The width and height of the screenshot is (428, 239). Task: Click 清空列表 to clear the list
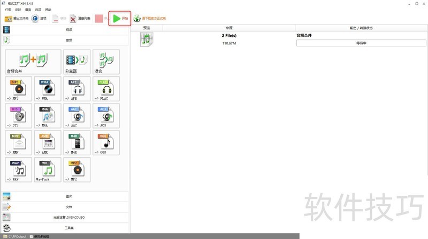pyautogui.click(x=80, y=19)
